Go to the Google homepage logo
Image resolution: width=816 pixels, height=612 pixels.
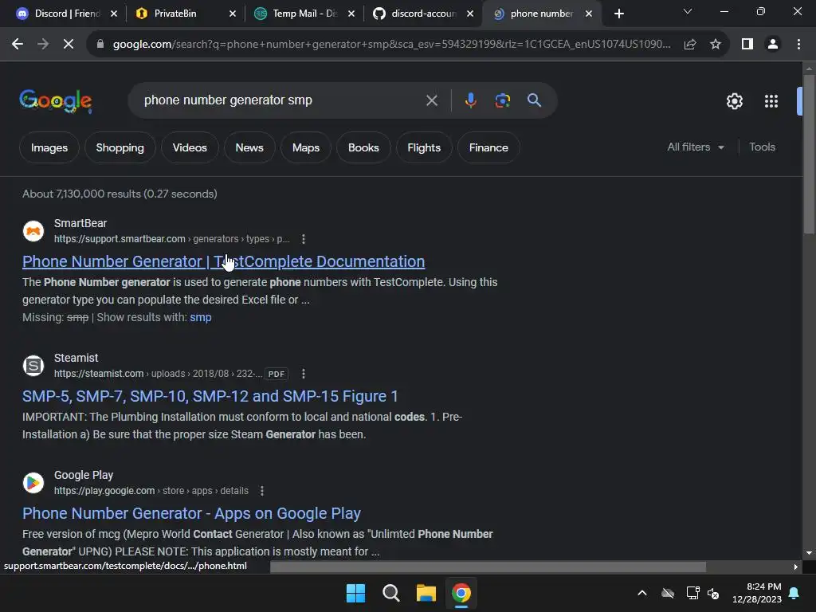[56, 100]
